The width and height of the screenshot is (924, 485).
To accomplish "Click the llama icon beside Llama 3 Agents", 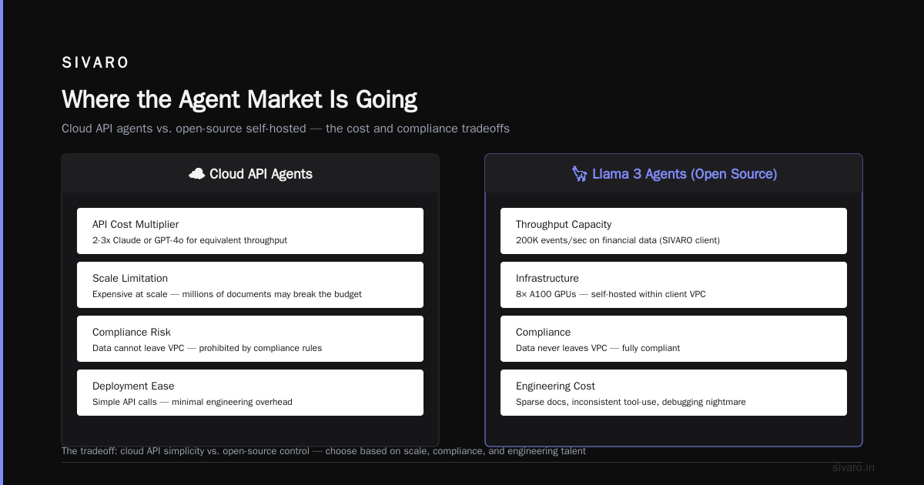I will [580, 174].
